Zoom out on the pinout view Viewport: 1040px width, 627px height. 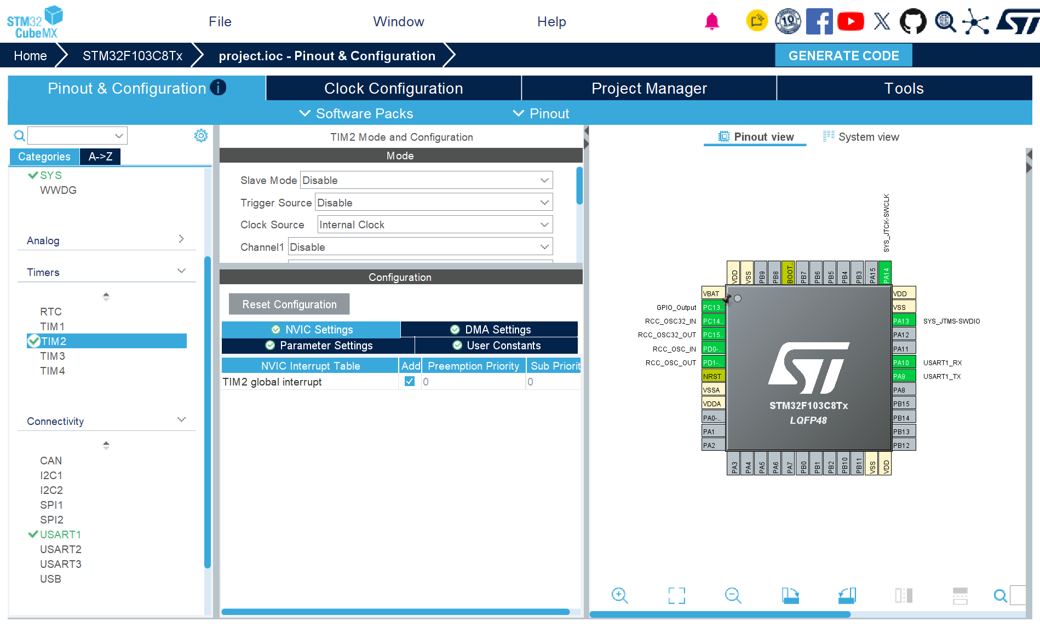pos(733,595)
